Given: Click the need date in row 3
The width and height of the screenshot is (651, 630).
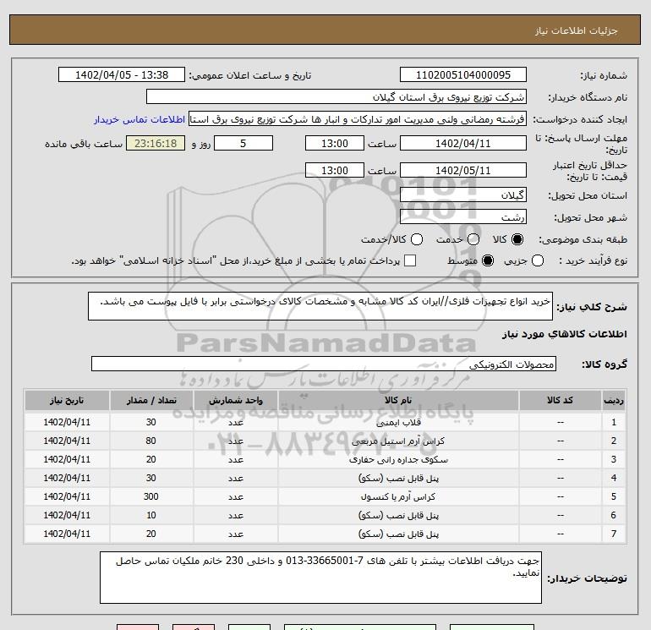Looking at the screenshot, I should [x=67, y=460].
